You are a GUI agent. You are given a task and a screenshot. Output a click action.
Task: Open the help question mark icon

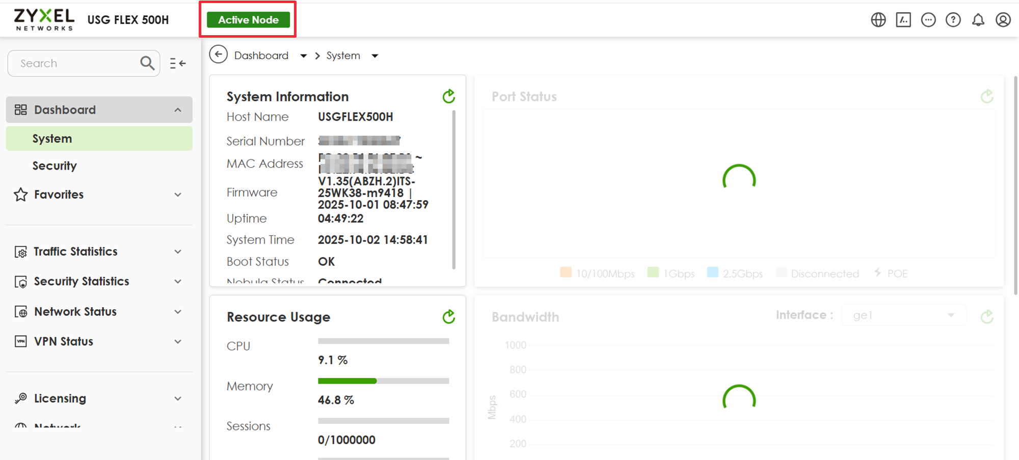[953, 20]
